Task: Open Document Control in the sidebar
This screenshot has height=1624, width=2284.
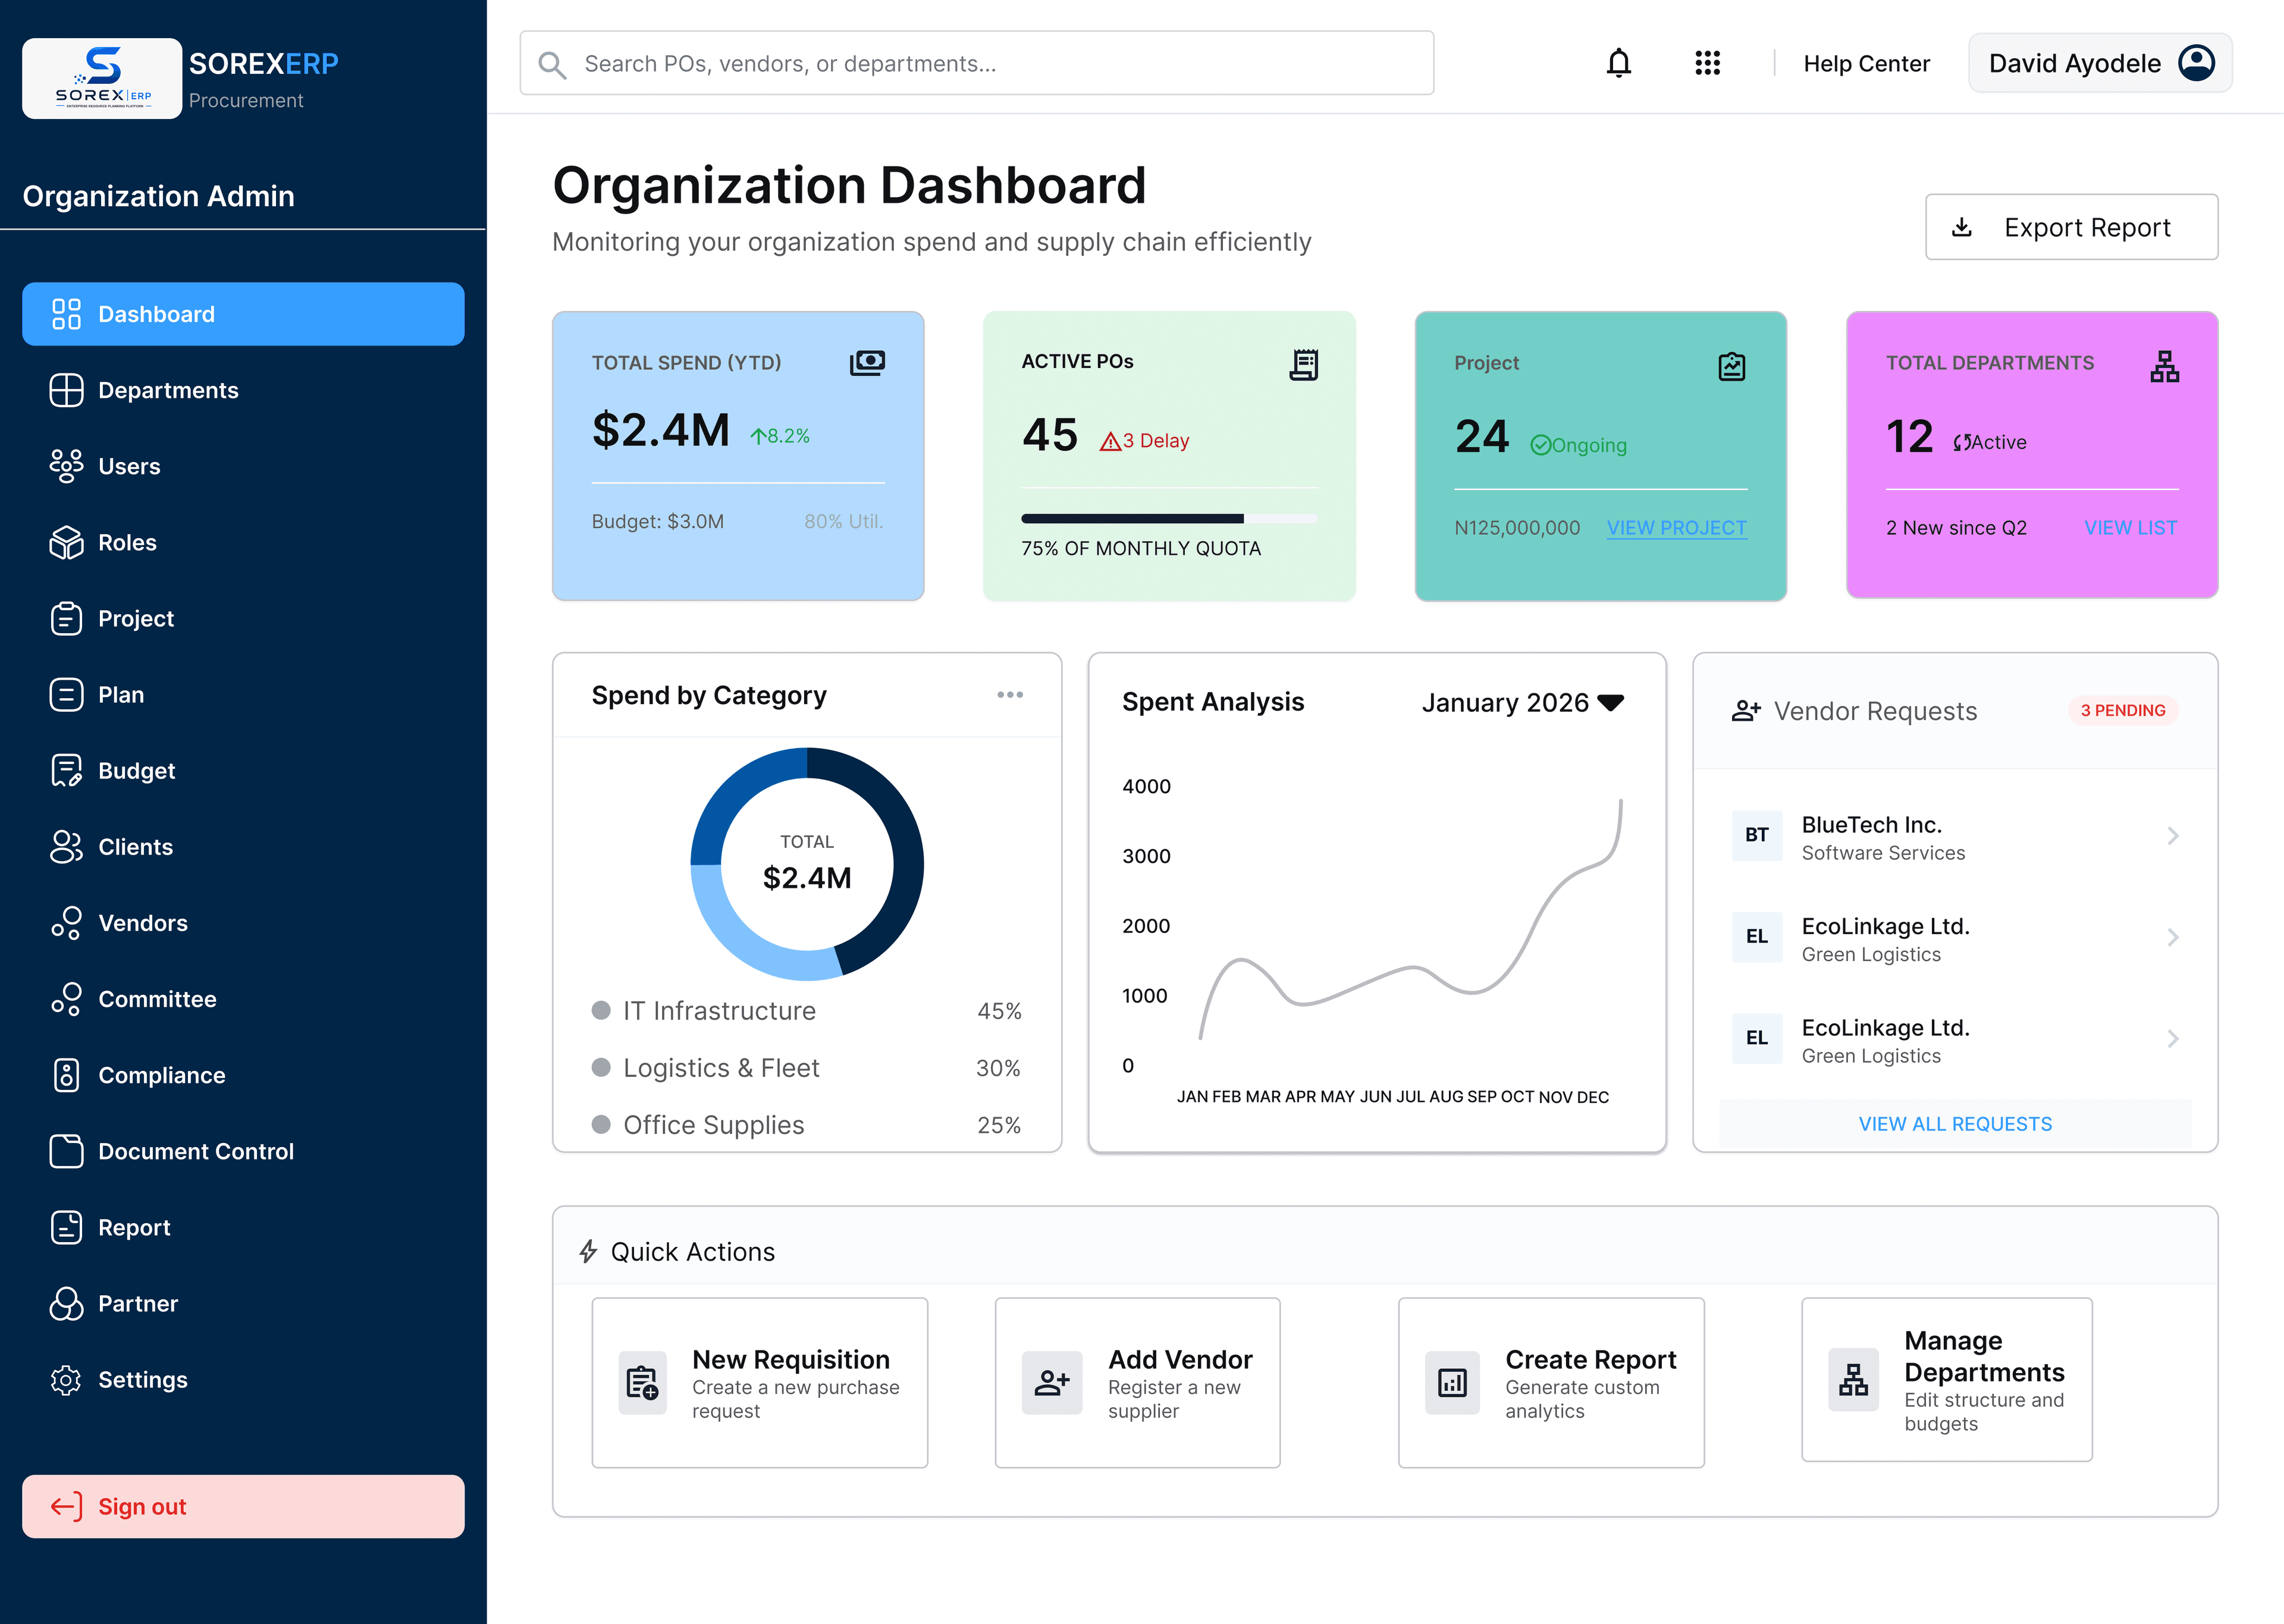Action: (243, 1151)
